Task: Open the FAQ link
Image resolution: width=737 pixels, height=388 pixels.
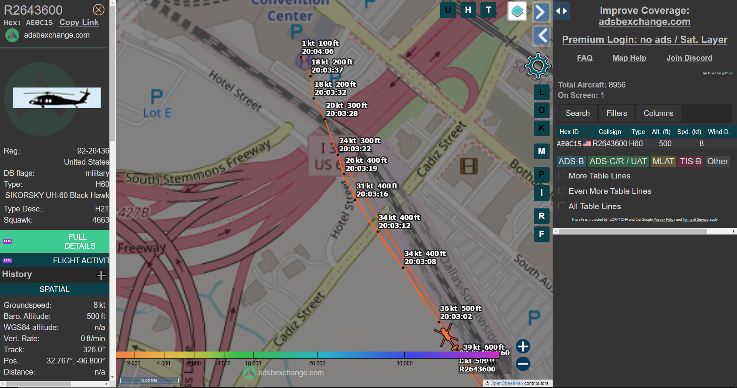Action: pyautogui.click(x=585, y=58)
